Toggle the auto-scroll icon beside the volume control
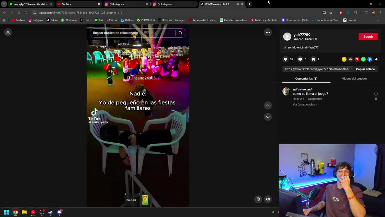The width and height of the screenshot is (385, 217). [258, 199]
